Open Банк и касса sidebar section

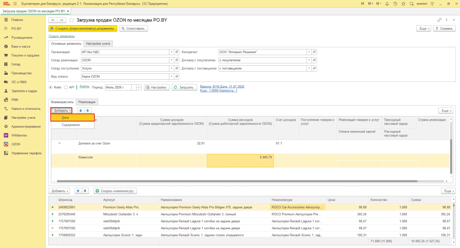pyautogui.click(x=21, y=46)
